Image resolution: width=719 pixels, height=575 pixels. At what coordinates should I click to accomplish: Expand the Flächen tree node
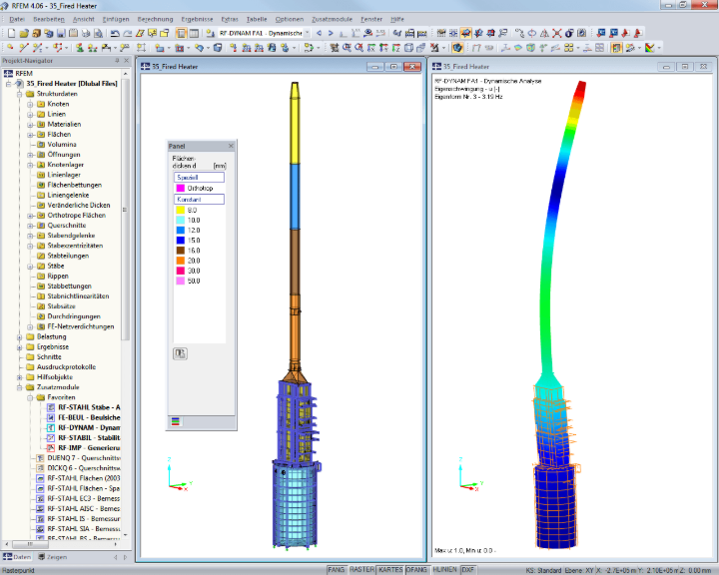30,135
